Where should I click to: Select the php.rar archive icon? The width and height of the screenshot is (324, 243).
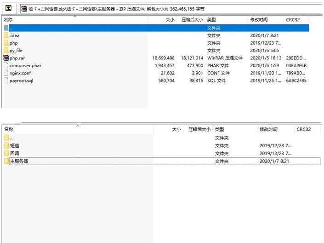coord(6,58)
